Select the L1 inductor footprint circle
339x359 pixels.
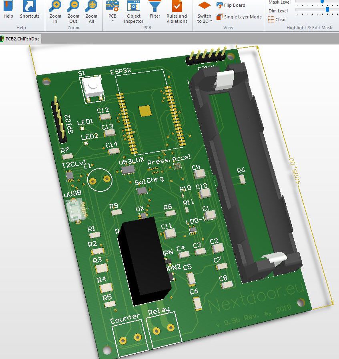(x=100, y=180)
